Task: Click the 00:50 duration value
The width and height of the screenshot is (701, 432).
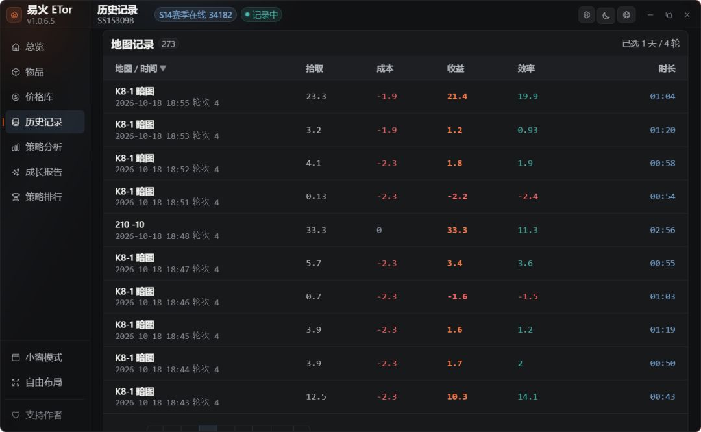Action: 663,363
